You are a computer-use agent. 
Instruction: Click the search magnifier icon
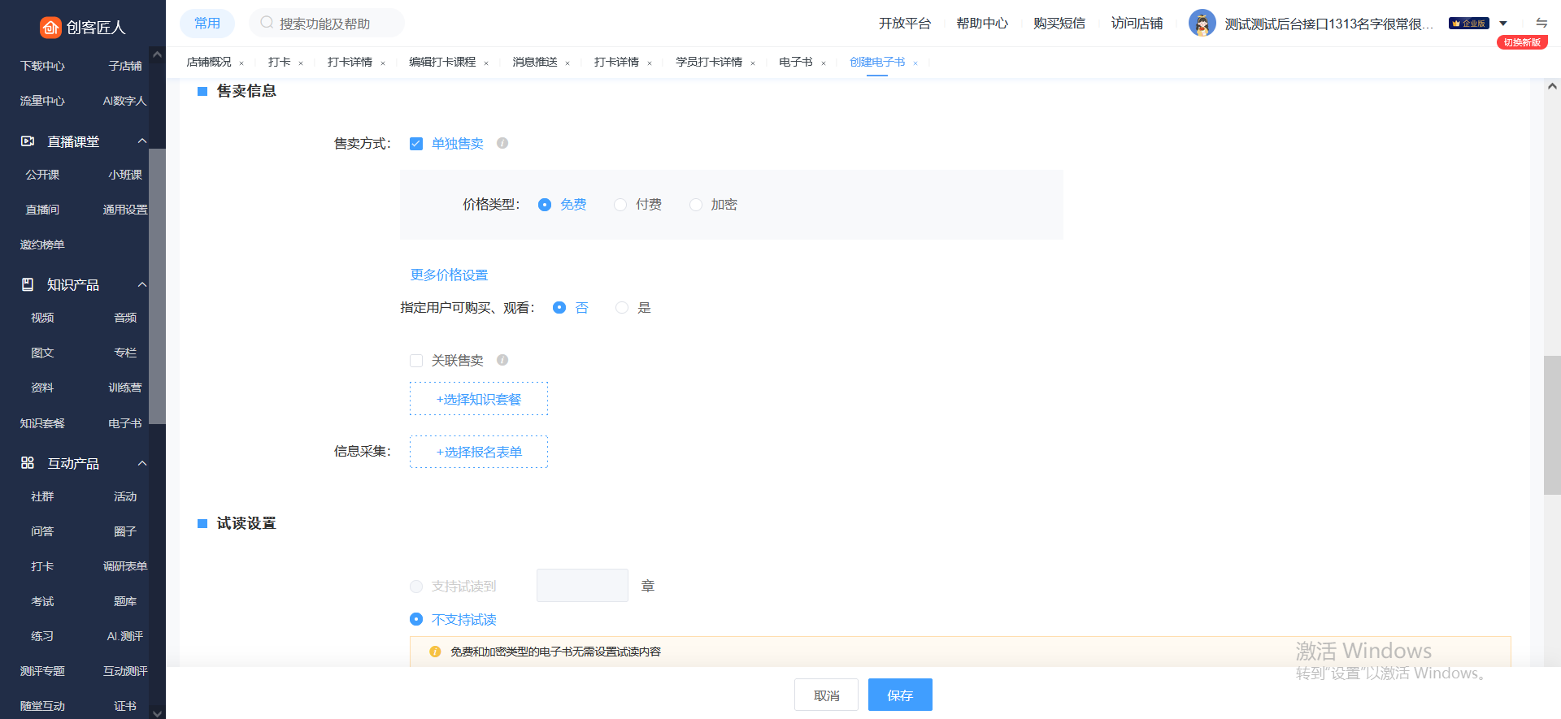tap(266, 23)
